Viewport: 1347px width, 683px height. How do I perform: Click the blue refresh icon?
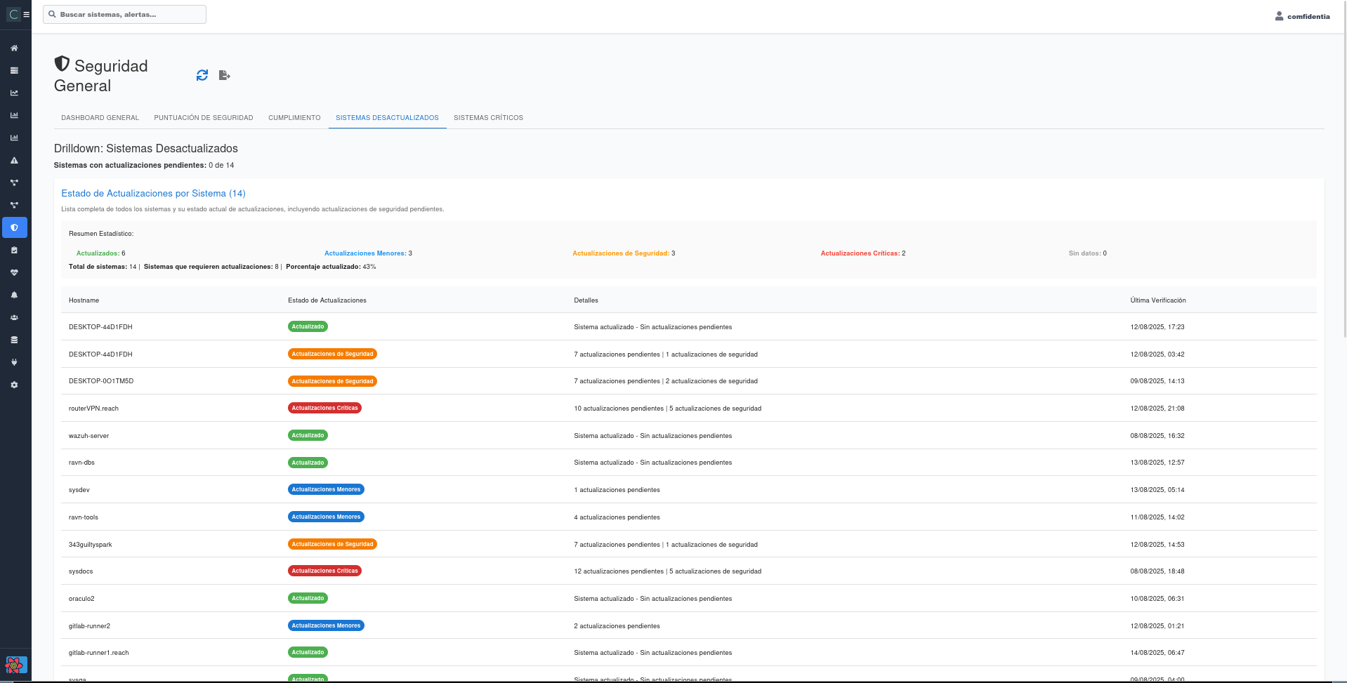(202, 75)
